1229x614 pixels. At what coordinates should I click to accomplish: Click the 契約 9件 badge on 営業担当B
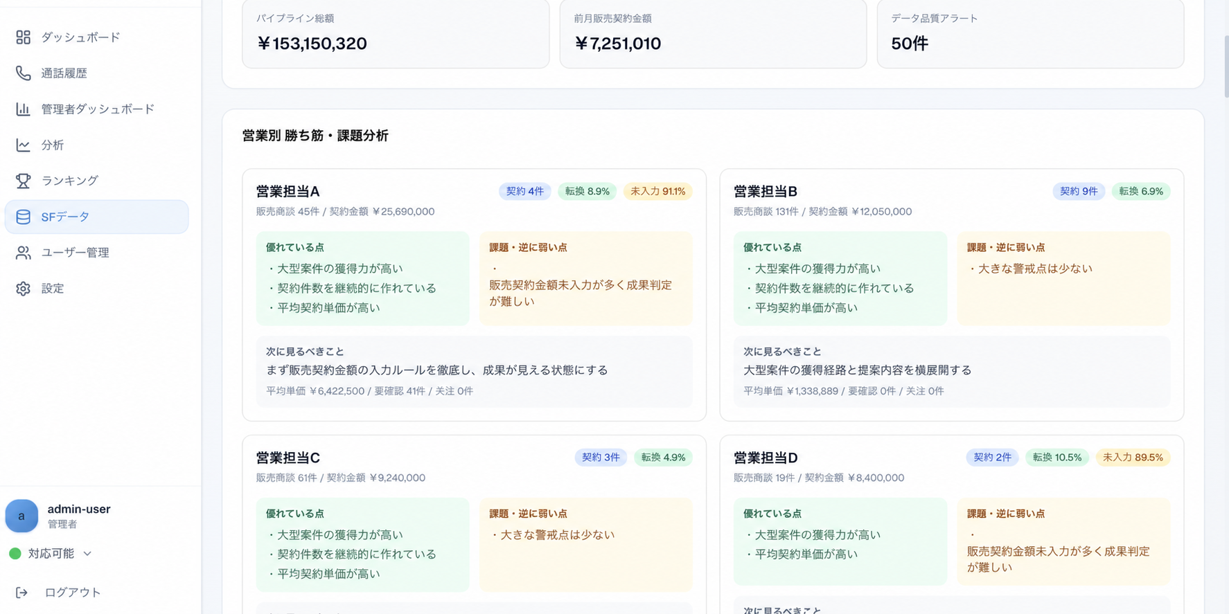[1079, 191]
